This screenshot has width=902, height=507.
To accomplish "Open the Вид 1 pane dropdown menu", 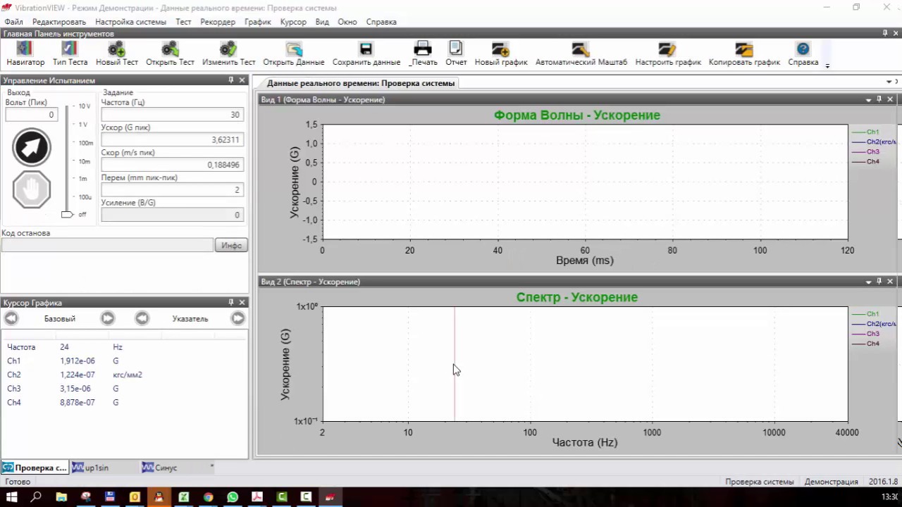I will coord(868,100).
